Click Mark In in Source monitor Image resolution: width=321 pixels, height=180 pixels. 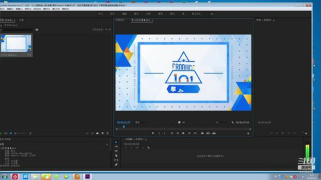point(159,133)
